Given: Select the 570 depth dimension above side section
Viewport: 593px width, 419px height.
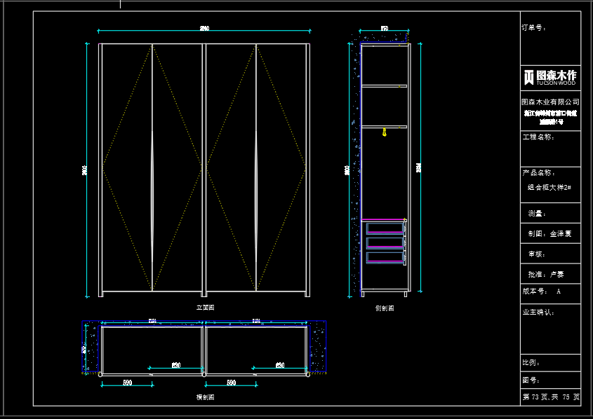Looking at the screenshot, I should 385,29.
